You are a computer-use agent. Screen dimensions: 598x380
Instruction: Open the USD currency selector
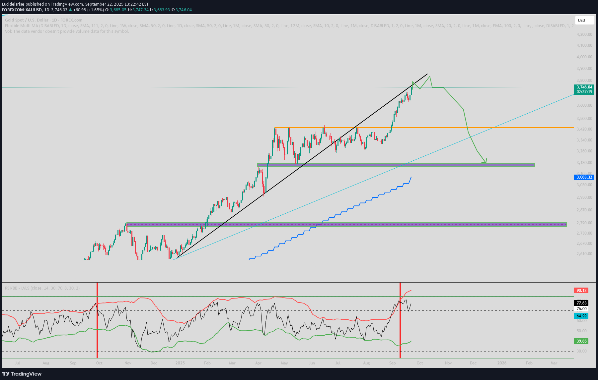pyautogui.click(x=584, y=21)
